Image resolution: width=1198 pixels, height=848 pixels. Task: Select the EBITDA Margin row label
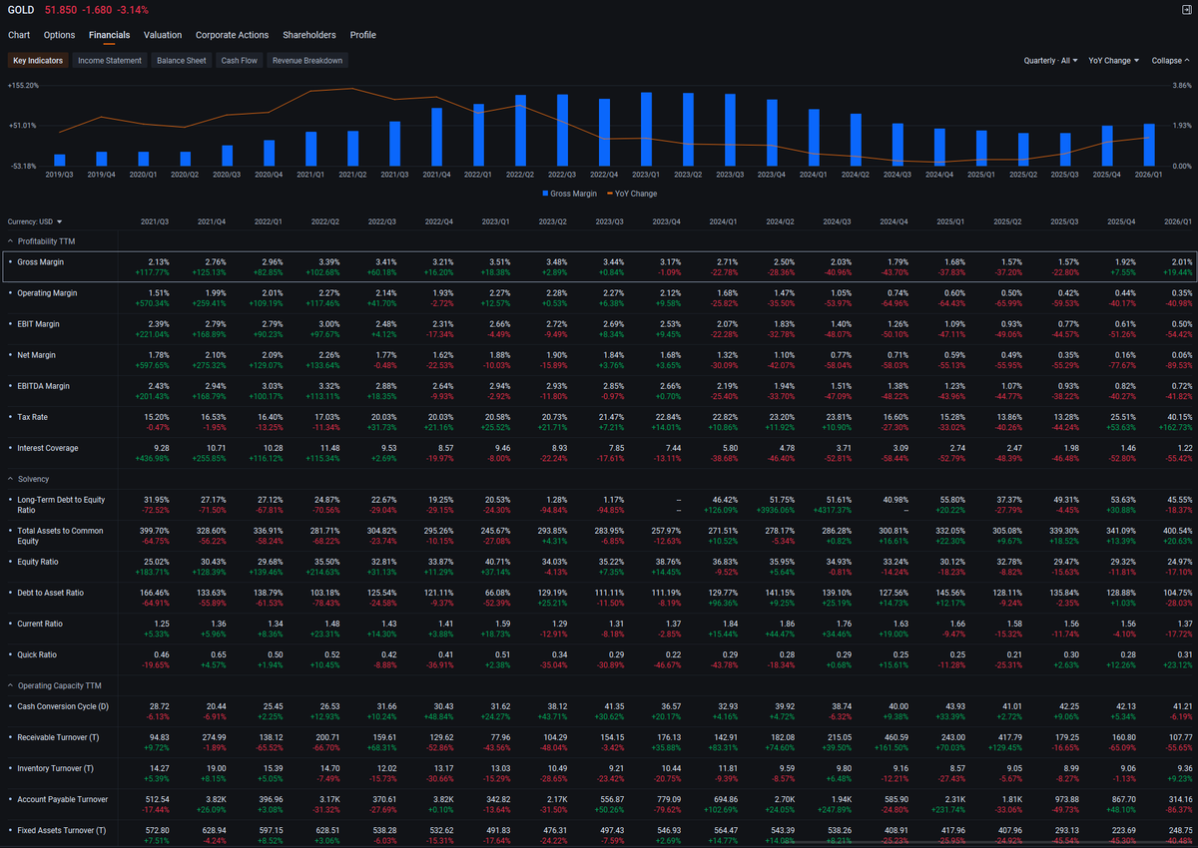point(44,386)
